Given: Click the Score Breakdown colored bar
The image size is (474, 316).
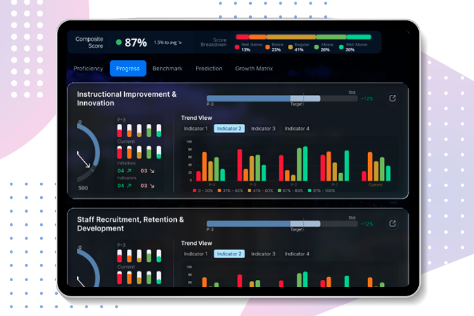Looking at the screenshot, I should pos(303,37).
